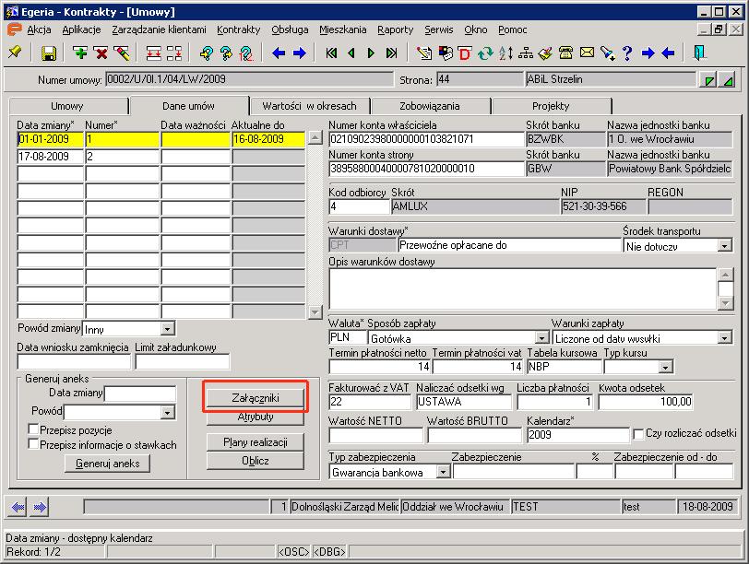Open the Zarządzanie klientami menu
Image resolution: width=749 pixels, height=564 pixels.
coord(159,29)
